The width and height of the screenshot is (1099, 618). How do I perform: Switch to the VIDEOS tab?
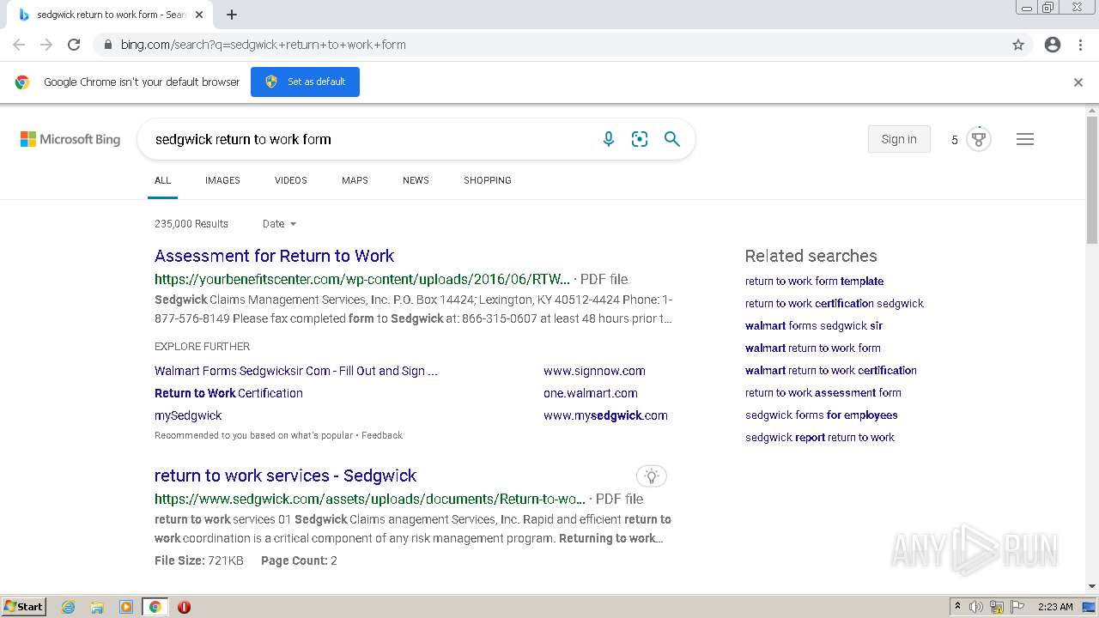coord(291,180)
